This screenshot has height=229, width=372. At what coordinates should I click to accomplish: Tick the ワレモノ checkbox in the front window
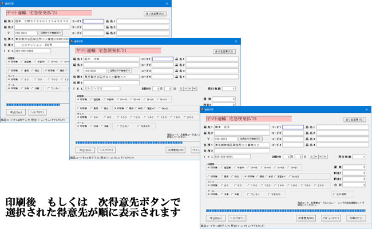(248, 195)
